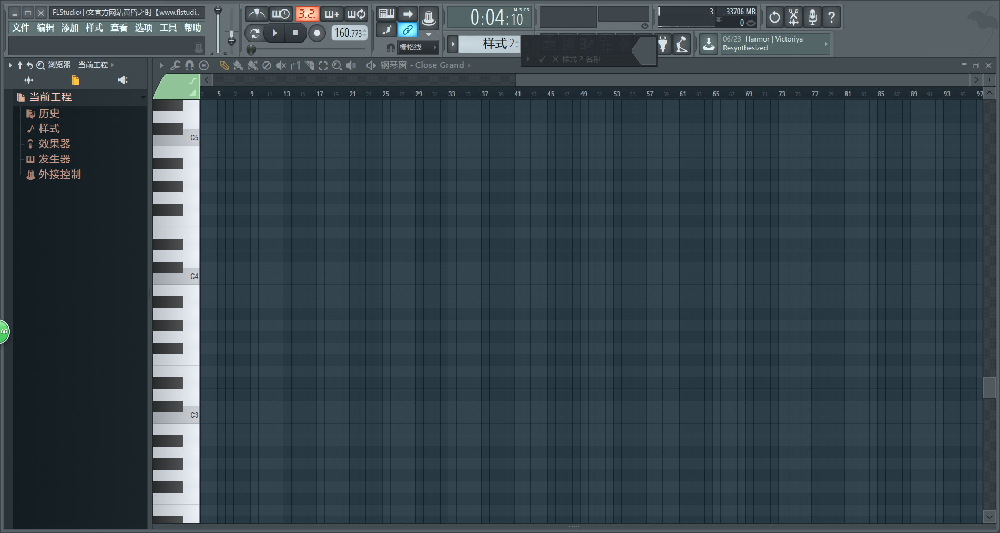Click the browser search magnifier icon
The width and height of the screenshot is (1000, 533).
(40, 65)
